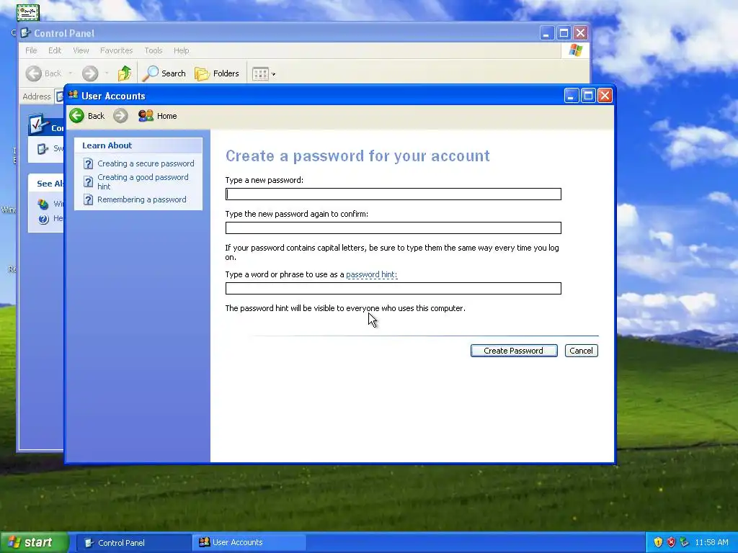The height and width of the screenshot is (553, 738).
Task: Switch to Control Panel taskbar button
Action: [133, 543]
